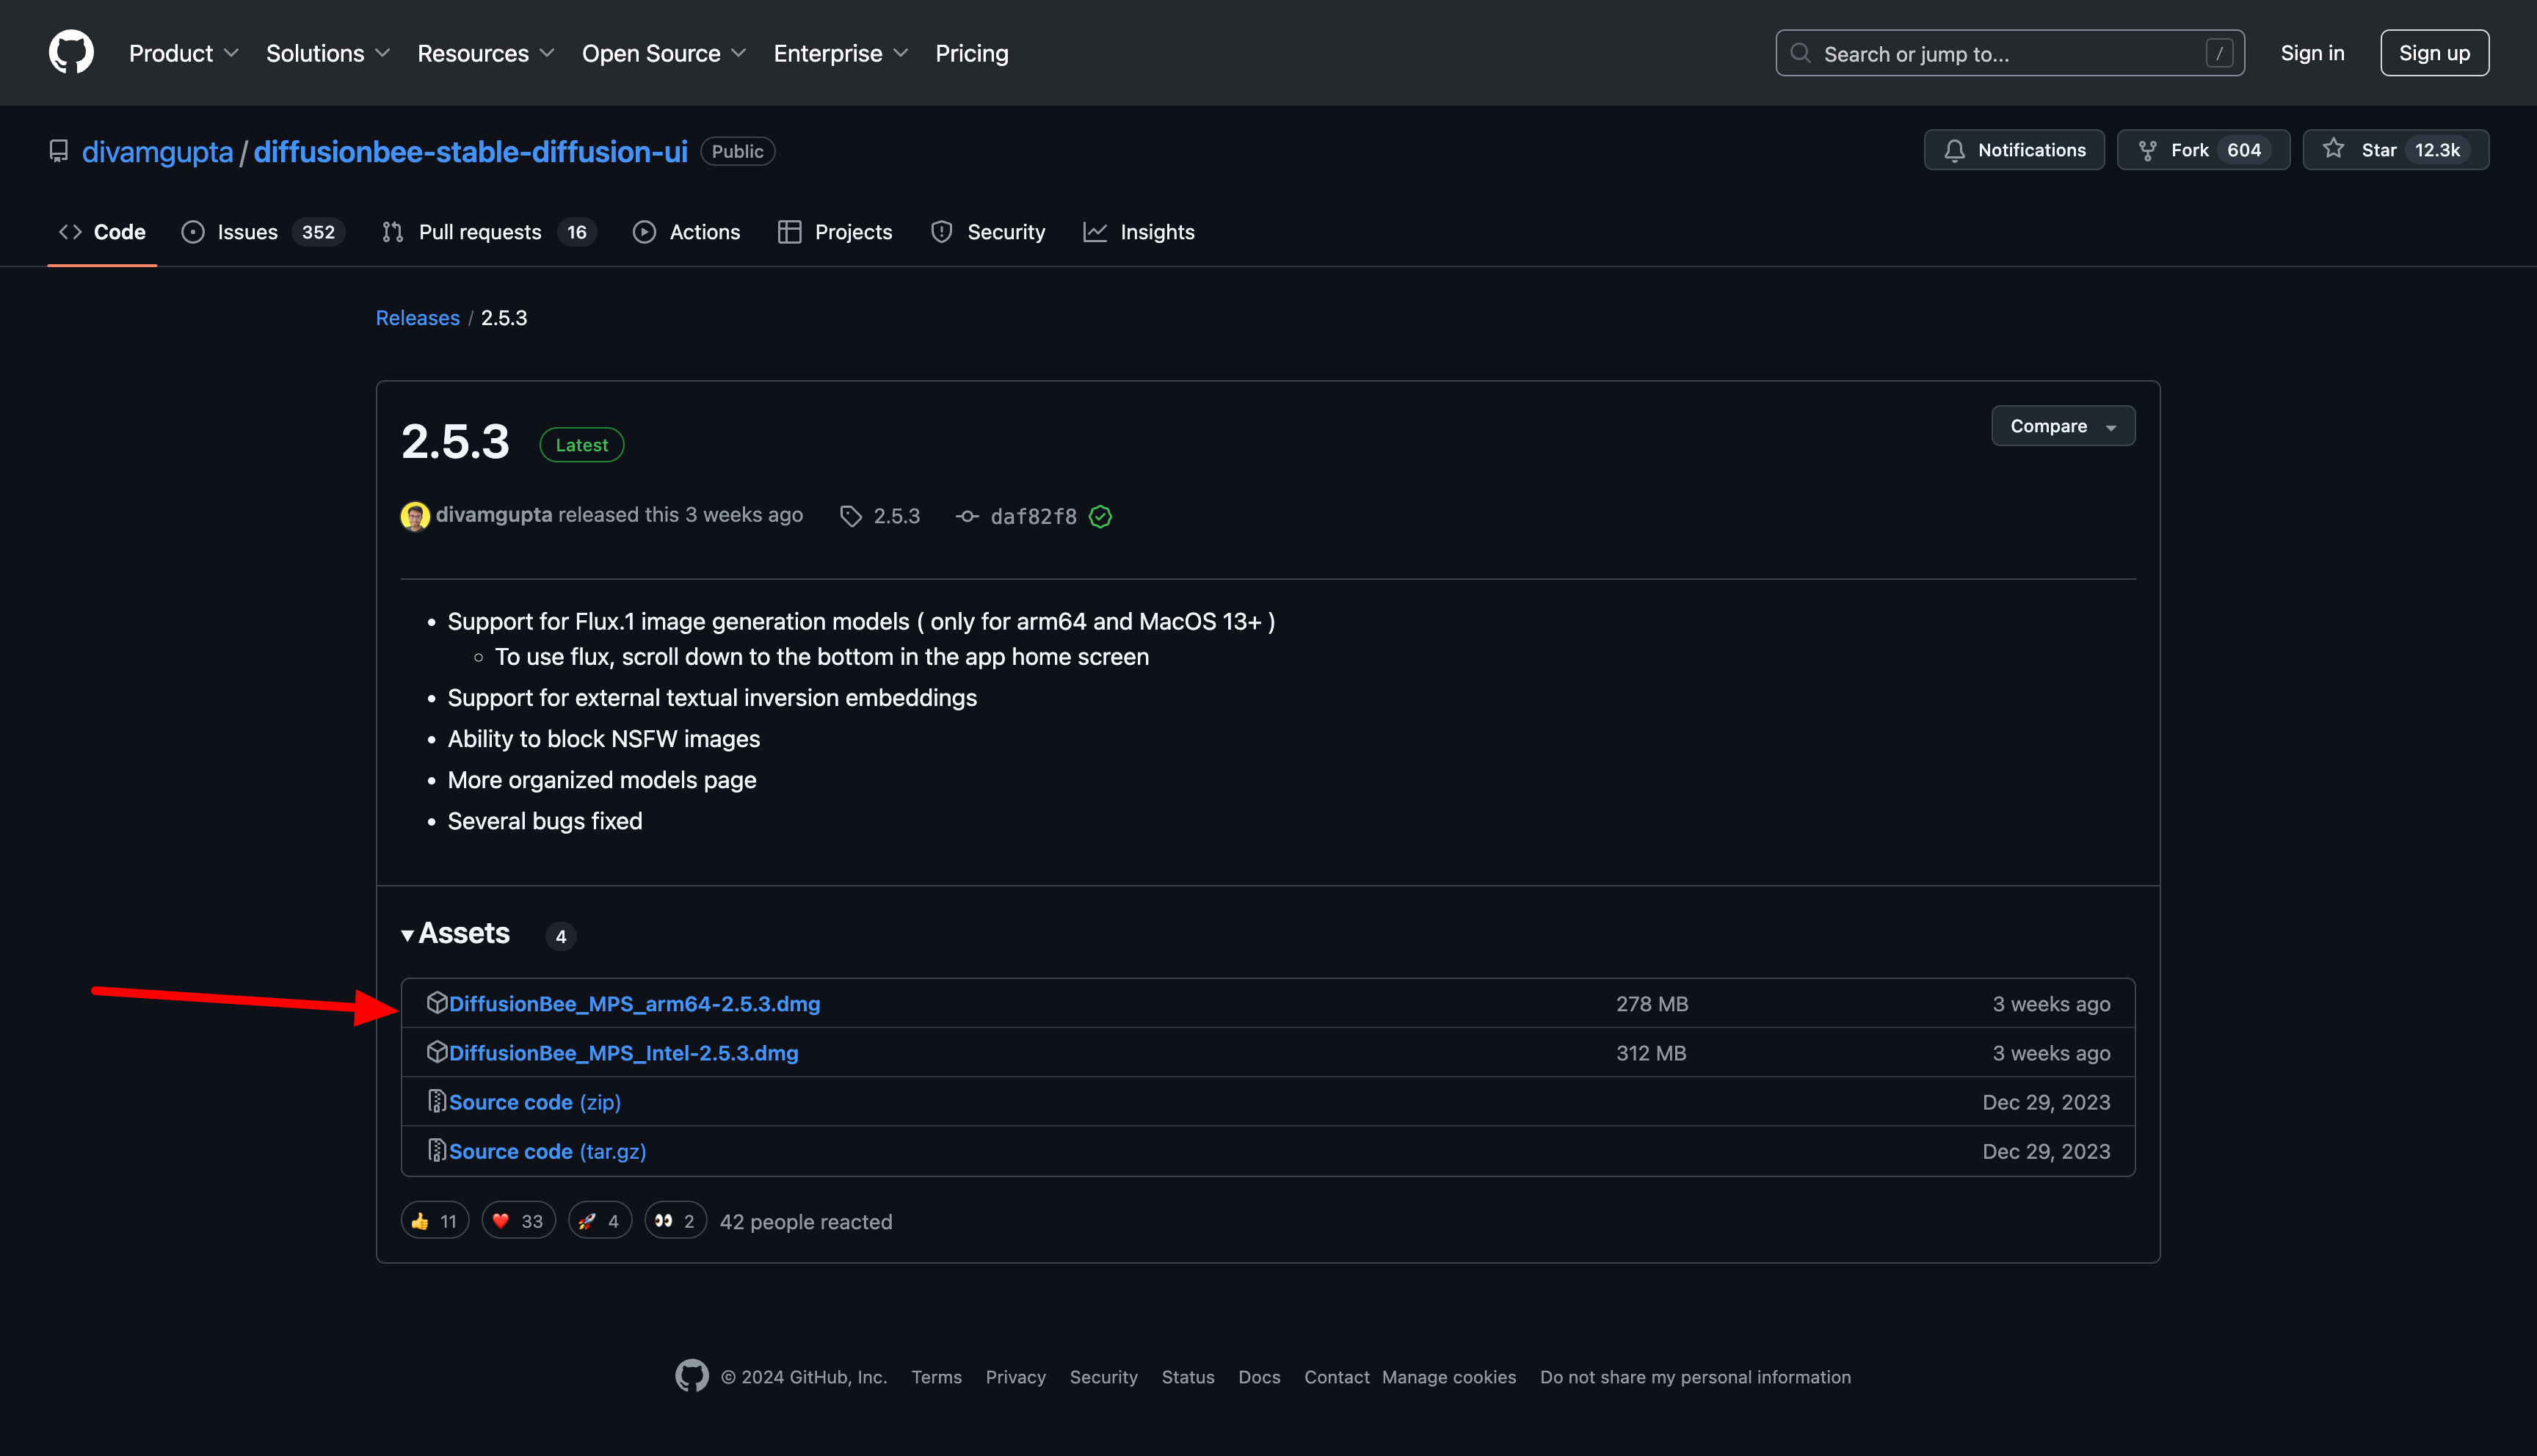Click the Security shield icon
Screen dimensions: 2537x1456
pos(942,232)
